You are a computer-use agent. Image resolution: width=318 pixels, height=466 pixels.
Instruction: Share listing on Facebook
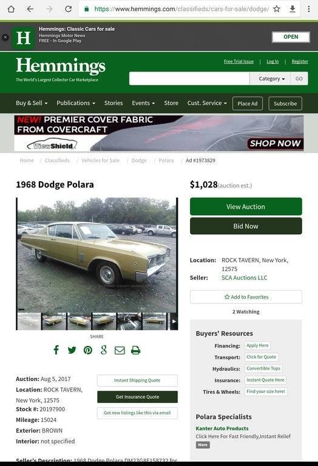pyautogui.click(x=56, y=349)
